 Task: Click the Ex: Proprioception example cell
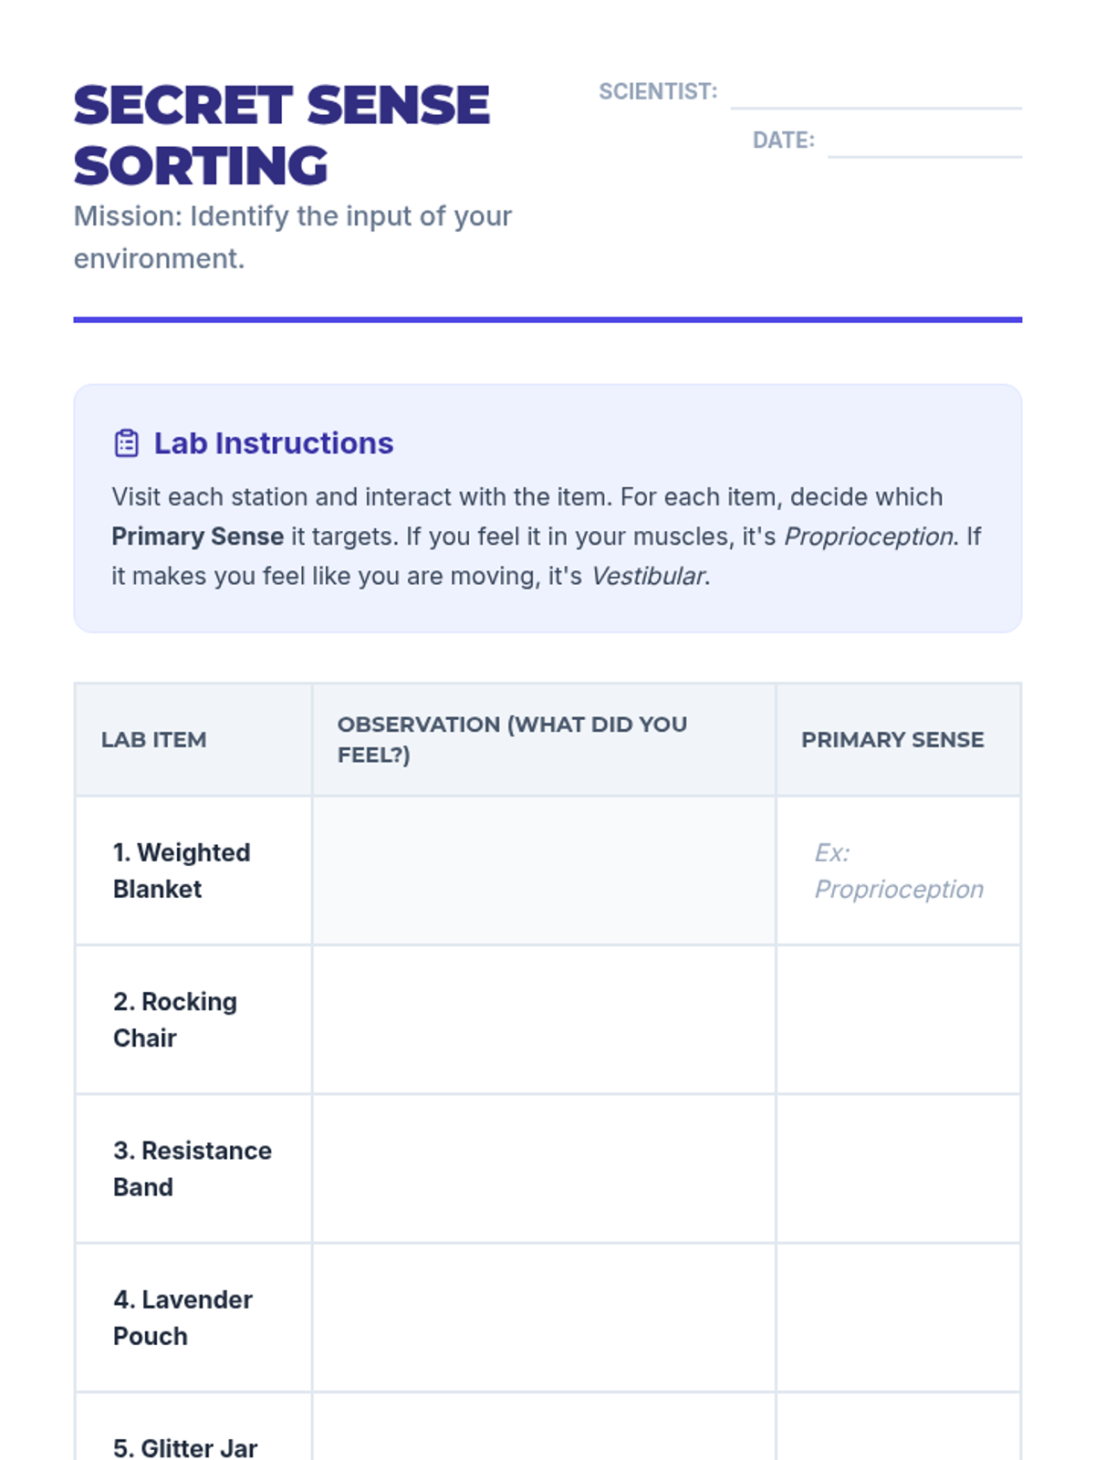click(898, 871)
